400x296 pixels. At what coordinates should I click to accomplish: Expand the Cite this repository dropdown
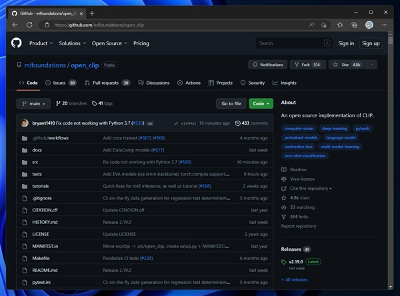pyautogui.click(x=311, y=188)
